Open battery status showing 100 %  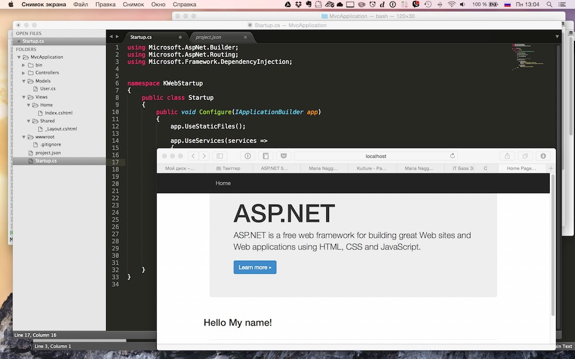click(x=485, y=4)
